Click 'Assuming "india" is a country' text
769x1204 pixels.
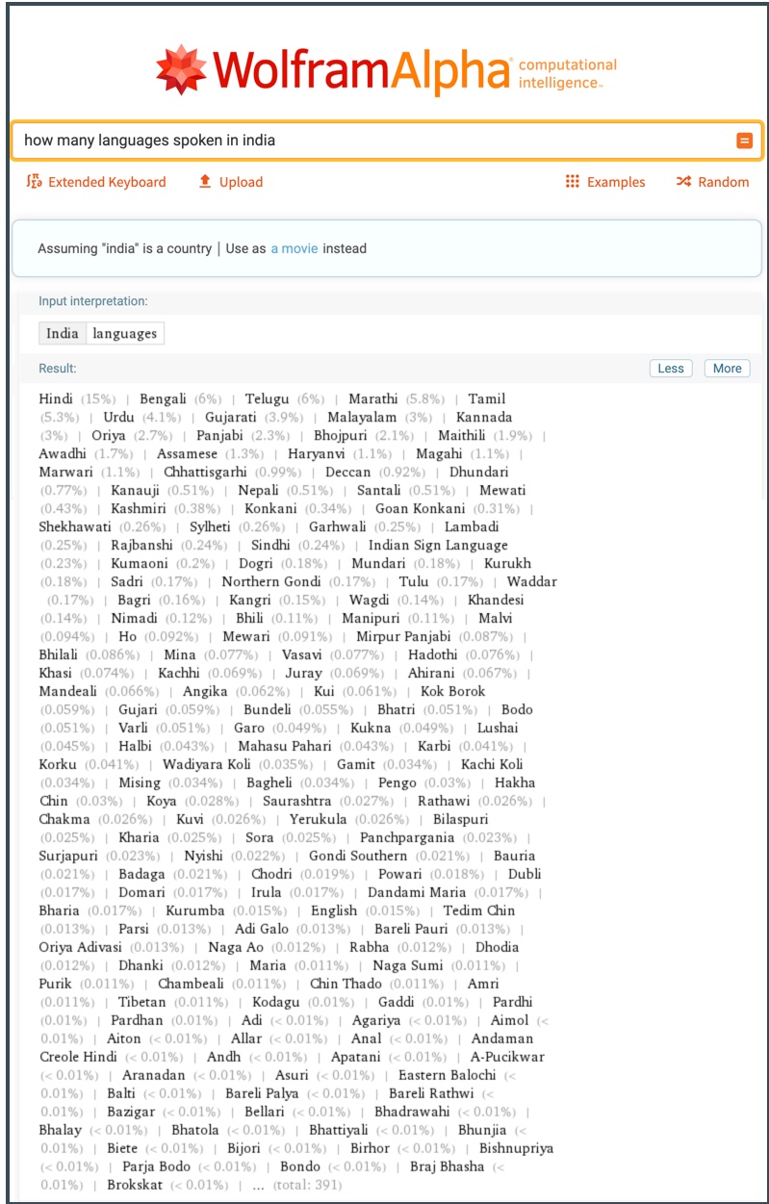[124, 248]
